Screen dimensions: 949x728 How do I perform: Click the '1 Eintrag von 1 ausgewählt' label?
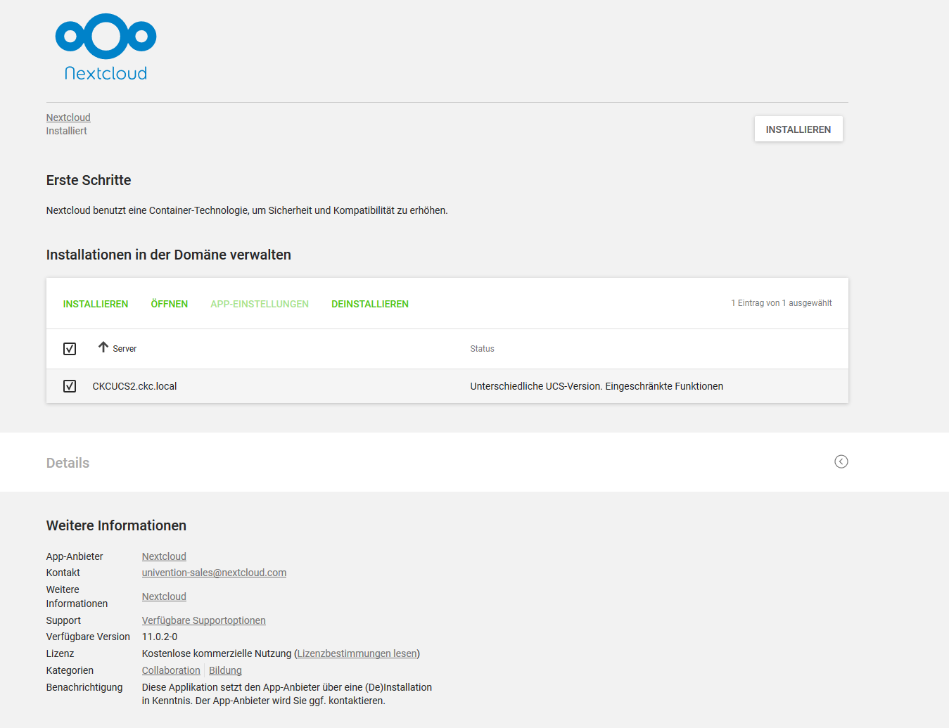click(781, 303)
